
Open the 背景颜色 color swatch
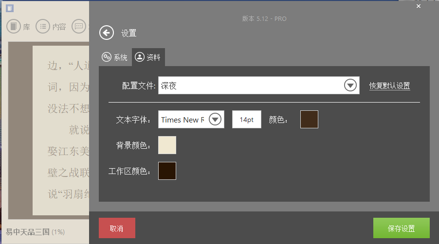pyautogui.click(x=167, y=145)
